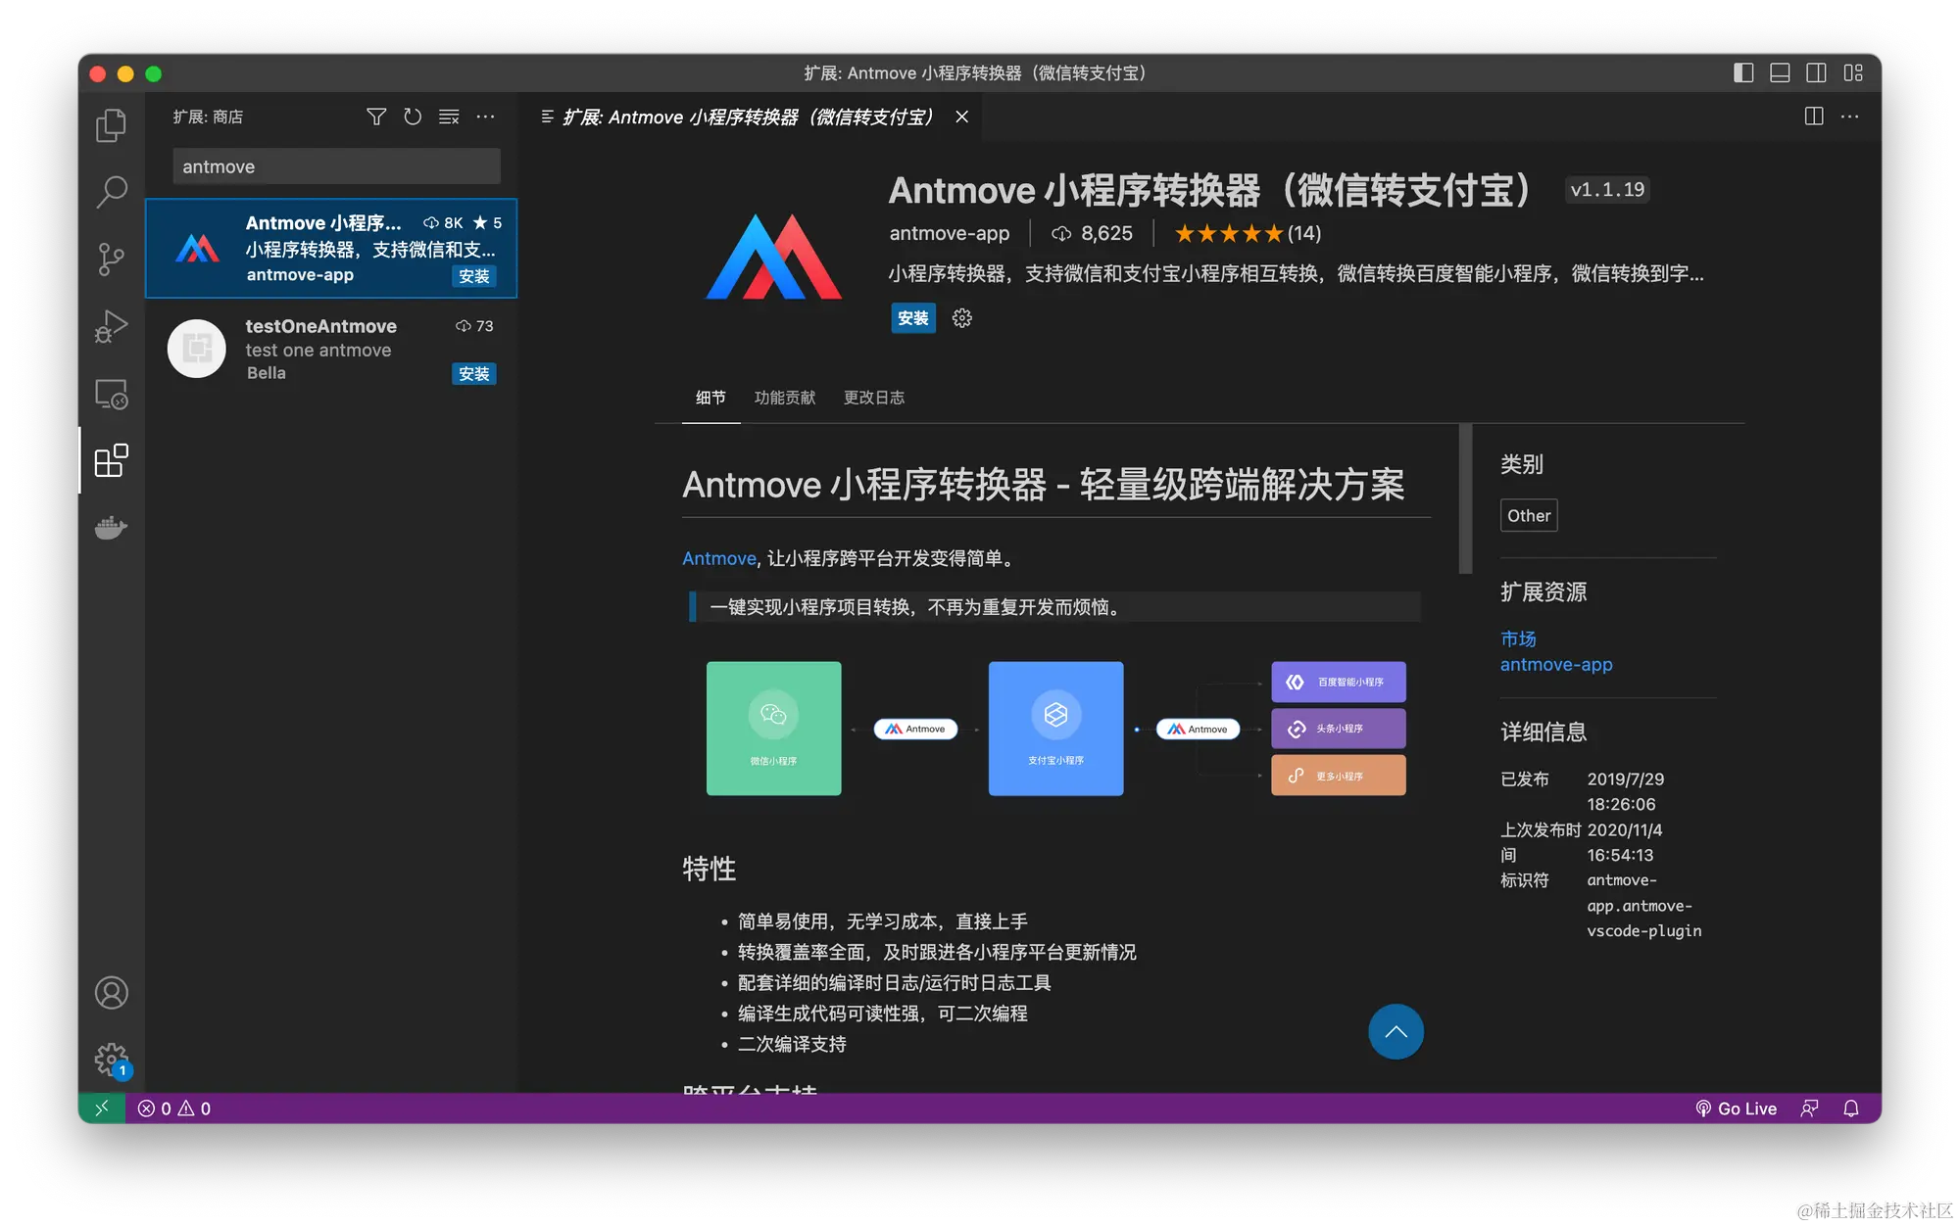Open the Remote Explorer view
Viewport: 1960px width, 1227px height.
pos(111,394)
